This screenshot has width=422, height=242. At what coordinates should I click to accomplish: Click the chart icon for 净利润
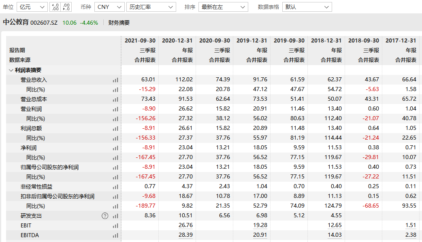[x=116, y=148]
